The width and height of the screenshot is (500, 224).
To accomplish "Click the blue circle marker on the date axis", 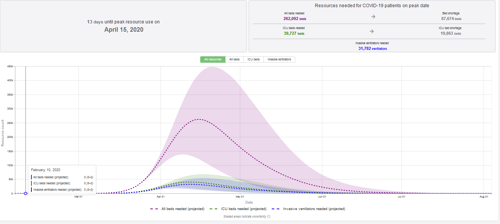I will [25, 193].
